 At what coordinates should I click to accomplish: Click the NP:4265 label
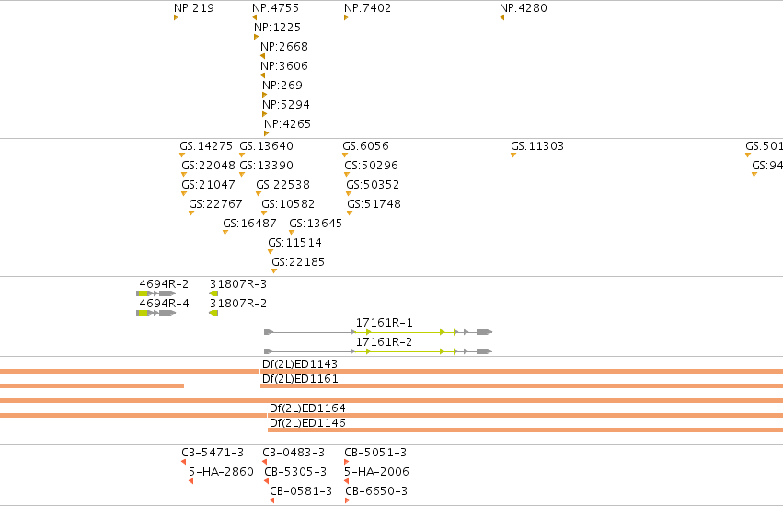point(287,124)
